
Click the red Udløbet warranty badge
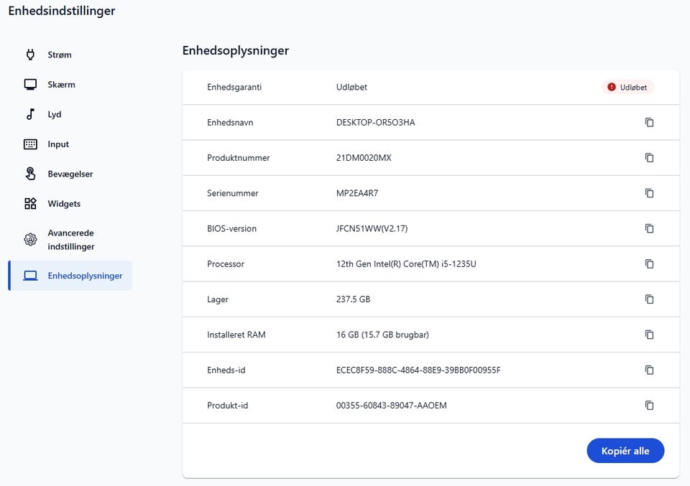[x=627, y=88]
